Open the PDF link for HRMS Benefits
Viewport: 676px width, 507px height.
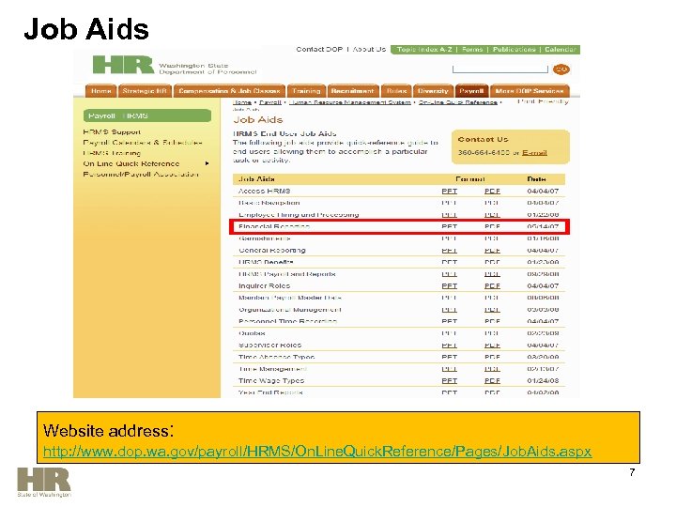pos(492,262)
